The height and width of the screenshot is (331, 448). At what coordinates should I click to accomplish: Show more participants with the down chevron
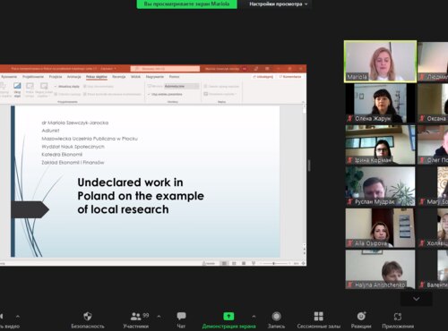tap(416, 299)
